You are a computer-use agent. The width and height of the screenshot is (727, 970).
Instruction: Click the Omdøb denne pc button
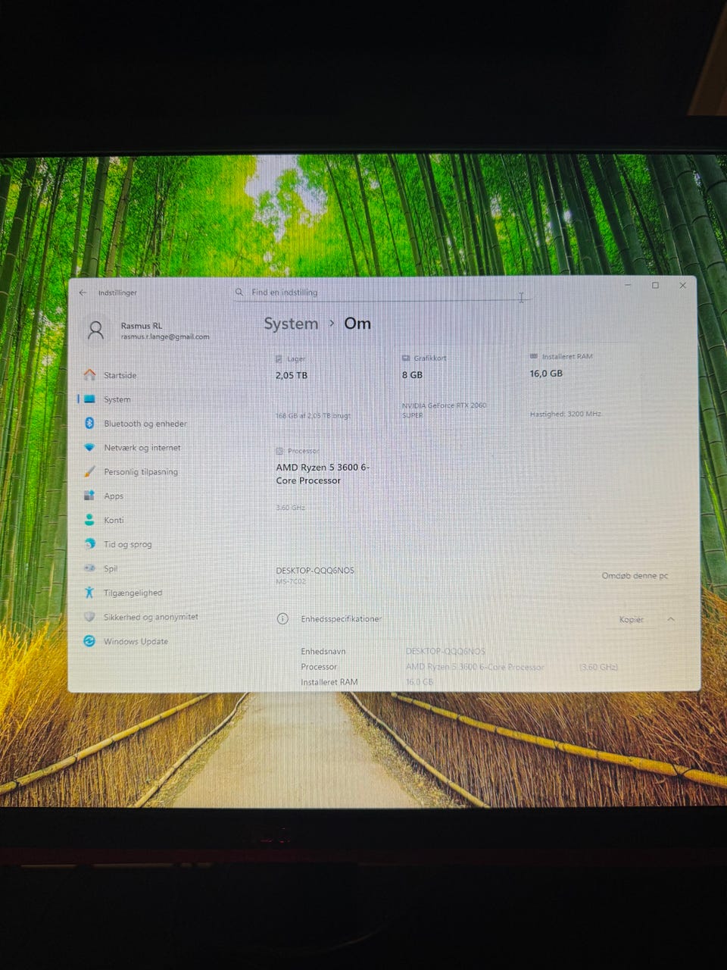(635, 576)
